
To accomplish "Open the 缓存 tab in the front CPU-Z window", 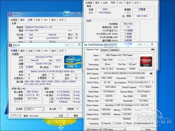I will click(x=22, y=51).
